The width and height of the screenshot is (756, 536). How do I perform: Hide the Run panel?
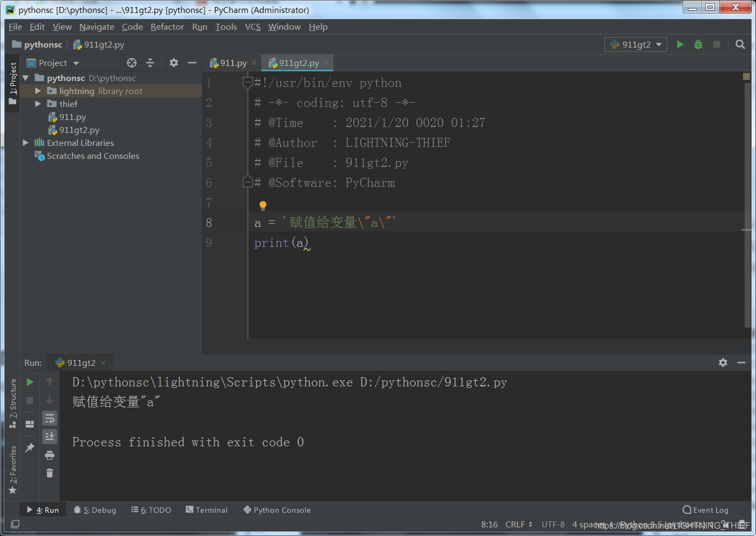pyautogui.click(x=741, y=363)
